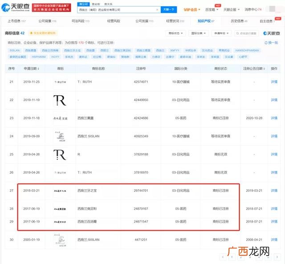Select the XNFYY recommended trademark tag
This screenshot has width=285, height=264.
(175, 50)
